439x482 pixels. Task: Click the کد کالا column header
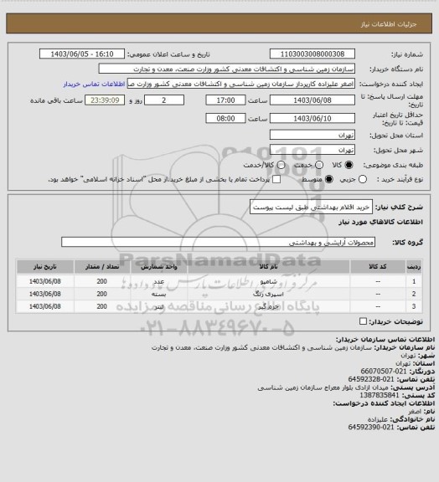[x=378, y=266]
